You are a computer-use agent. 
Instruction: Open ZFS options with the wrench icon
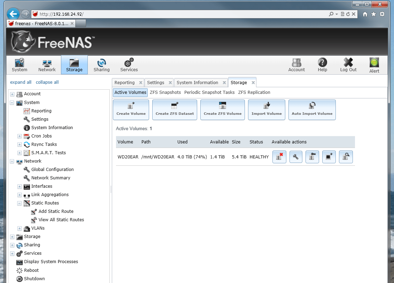[296, 157]
